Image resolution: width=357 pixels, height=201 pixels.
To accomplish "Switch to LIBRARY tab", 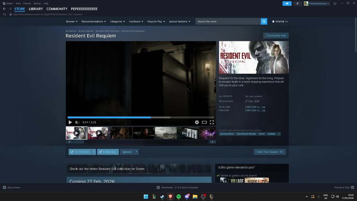I will 36,9.
